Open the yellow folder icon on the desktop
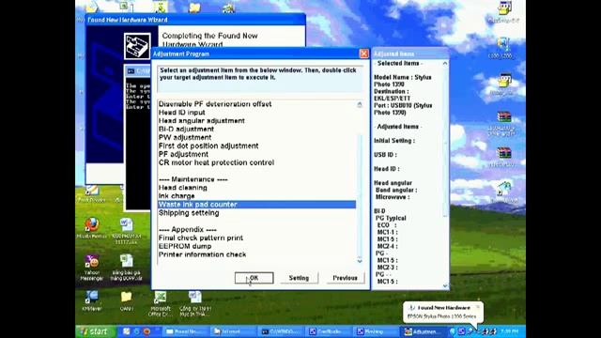This screenshot has height=338, width=601. point(127,297)
